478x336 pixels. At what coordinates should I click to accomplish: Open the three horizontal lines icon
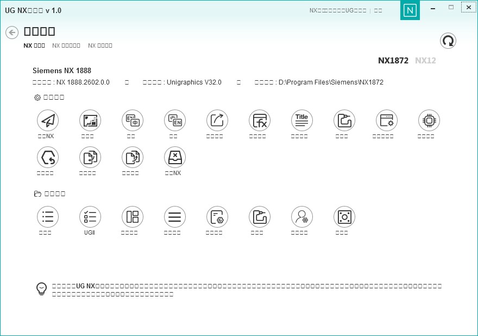[x=175, y=217]
